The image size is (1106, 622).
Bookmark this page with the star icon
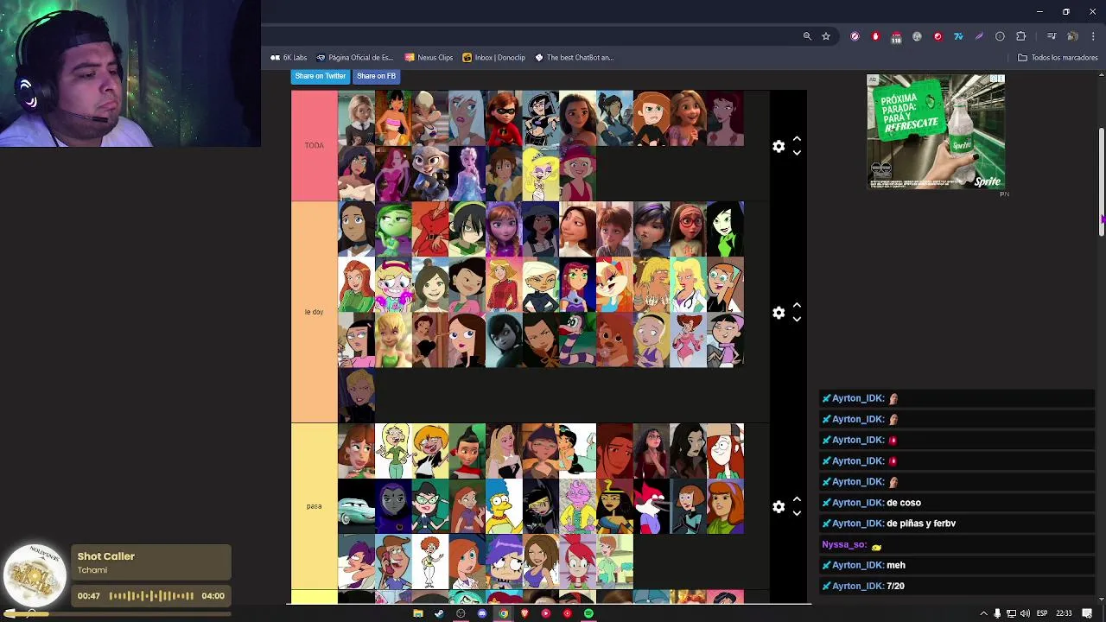point(826,36)
